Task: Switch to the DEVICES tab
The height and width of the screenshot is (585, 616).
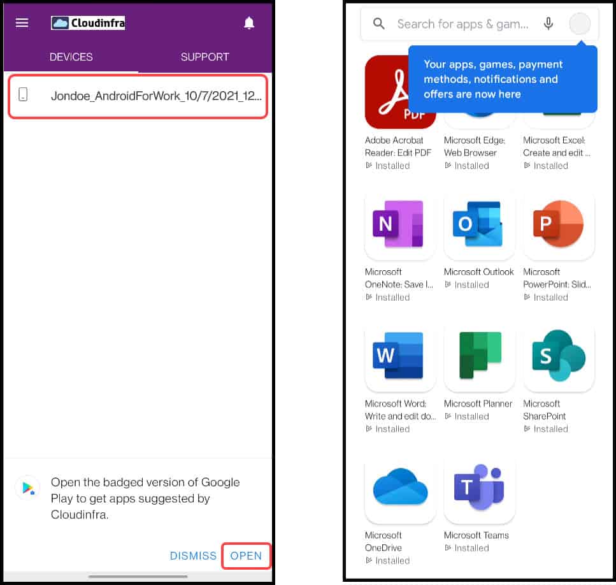Action: coord(71,57)
